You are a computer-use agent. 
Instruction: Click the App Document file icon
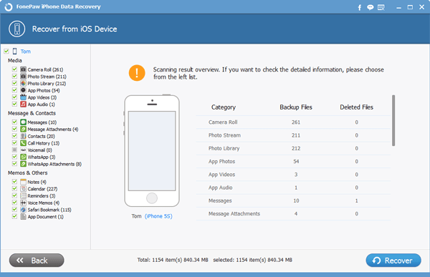click(24, 216)
